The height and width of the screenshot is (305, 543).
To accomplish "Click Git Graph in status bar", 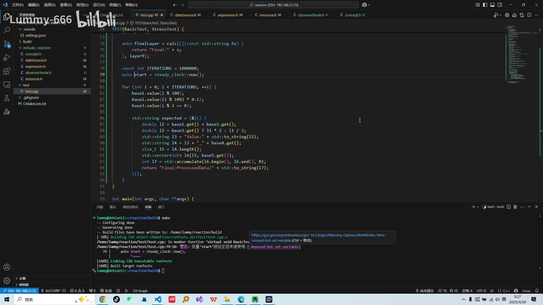I will click(140, 291).
